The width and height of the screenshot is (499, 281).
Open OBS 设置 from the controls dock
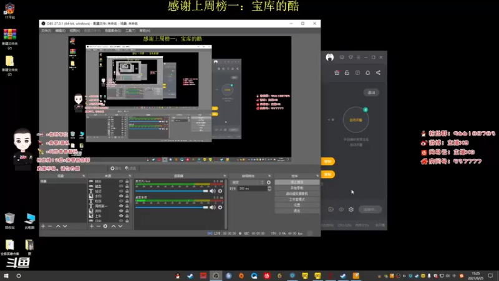click(x=297, y=205)
